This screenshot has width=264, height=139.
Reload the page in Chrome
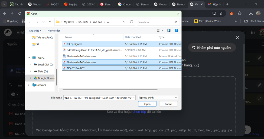(x=20, y=13)
